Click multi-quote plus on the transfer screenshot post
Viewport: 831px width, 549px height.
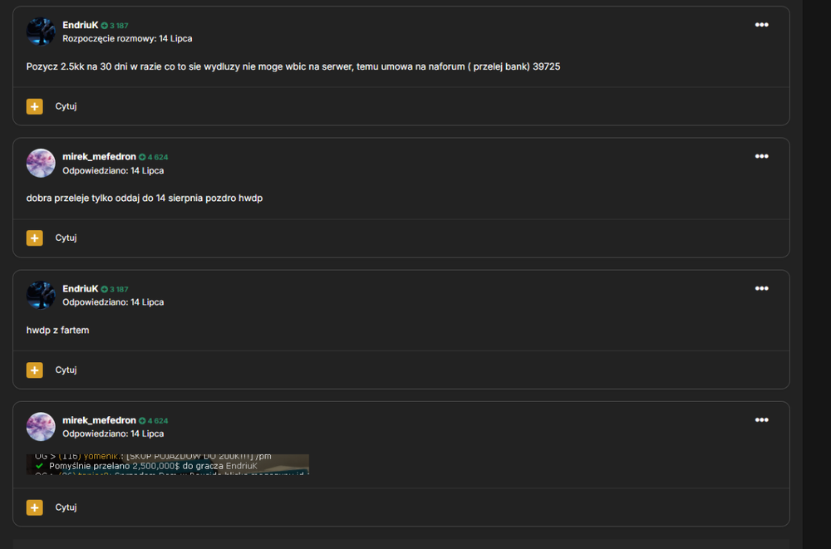click(x=34, y=507)
